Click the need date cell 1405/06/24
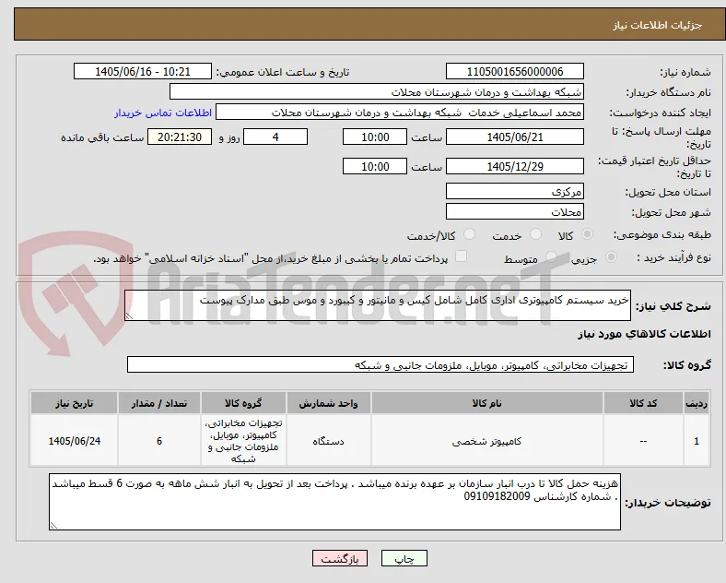 (74, 441)
